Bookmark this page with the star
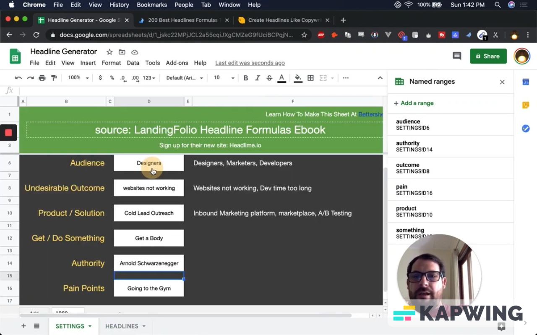Screen dimensions: 537x335 coord(304,35)
